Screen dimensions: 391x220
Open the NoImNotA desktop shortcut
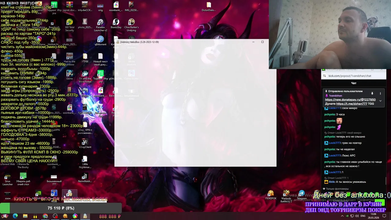coord(85,178)
